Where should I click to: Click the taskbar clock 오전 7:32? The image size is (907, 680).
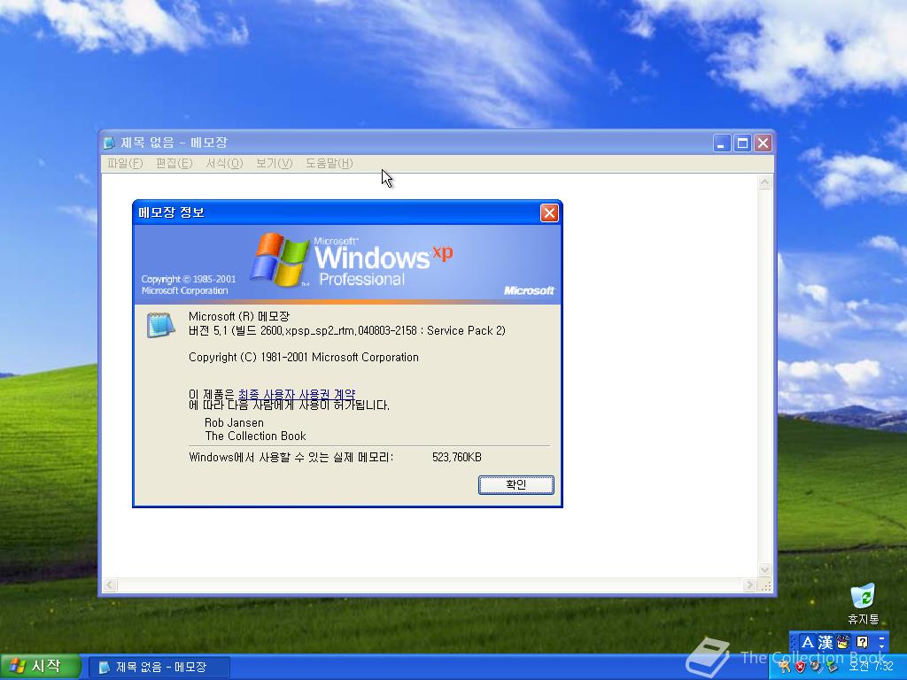tap(871, 667)
